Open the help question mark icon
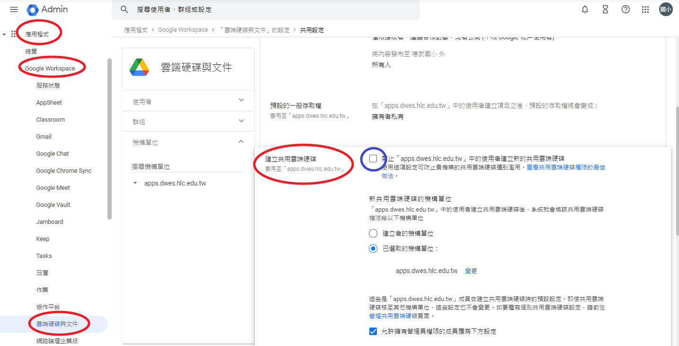The image size is (679, 346). pyautogui.click(x=625, y=9)
